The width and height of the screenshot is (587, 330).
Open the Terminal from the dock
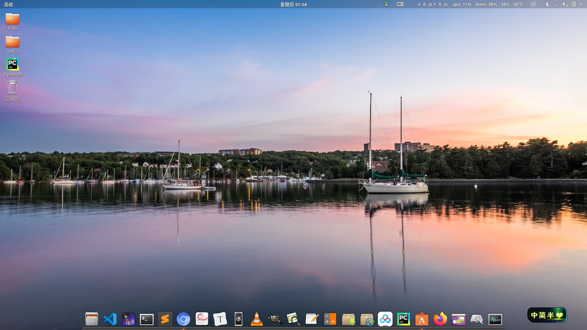click(147, 319)
